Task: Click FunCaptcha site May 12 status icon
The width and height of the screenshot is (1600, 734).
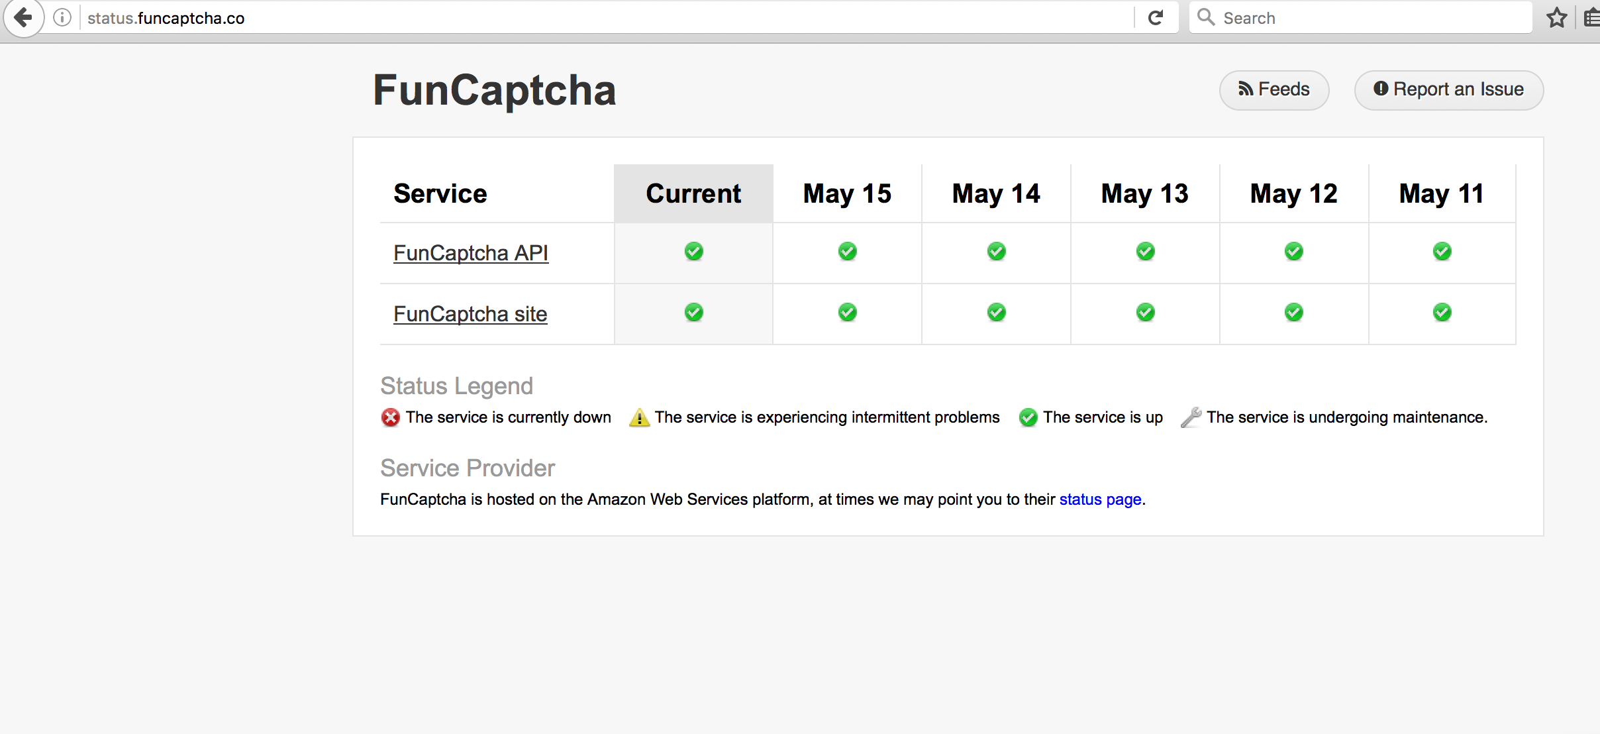Action: point(1293,313)
